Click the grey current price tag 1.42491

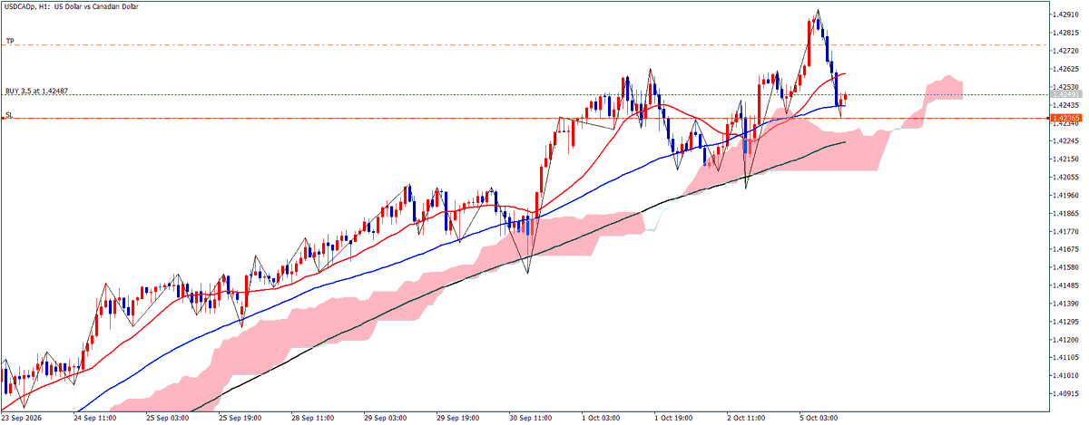click(x=1064, y=94)
